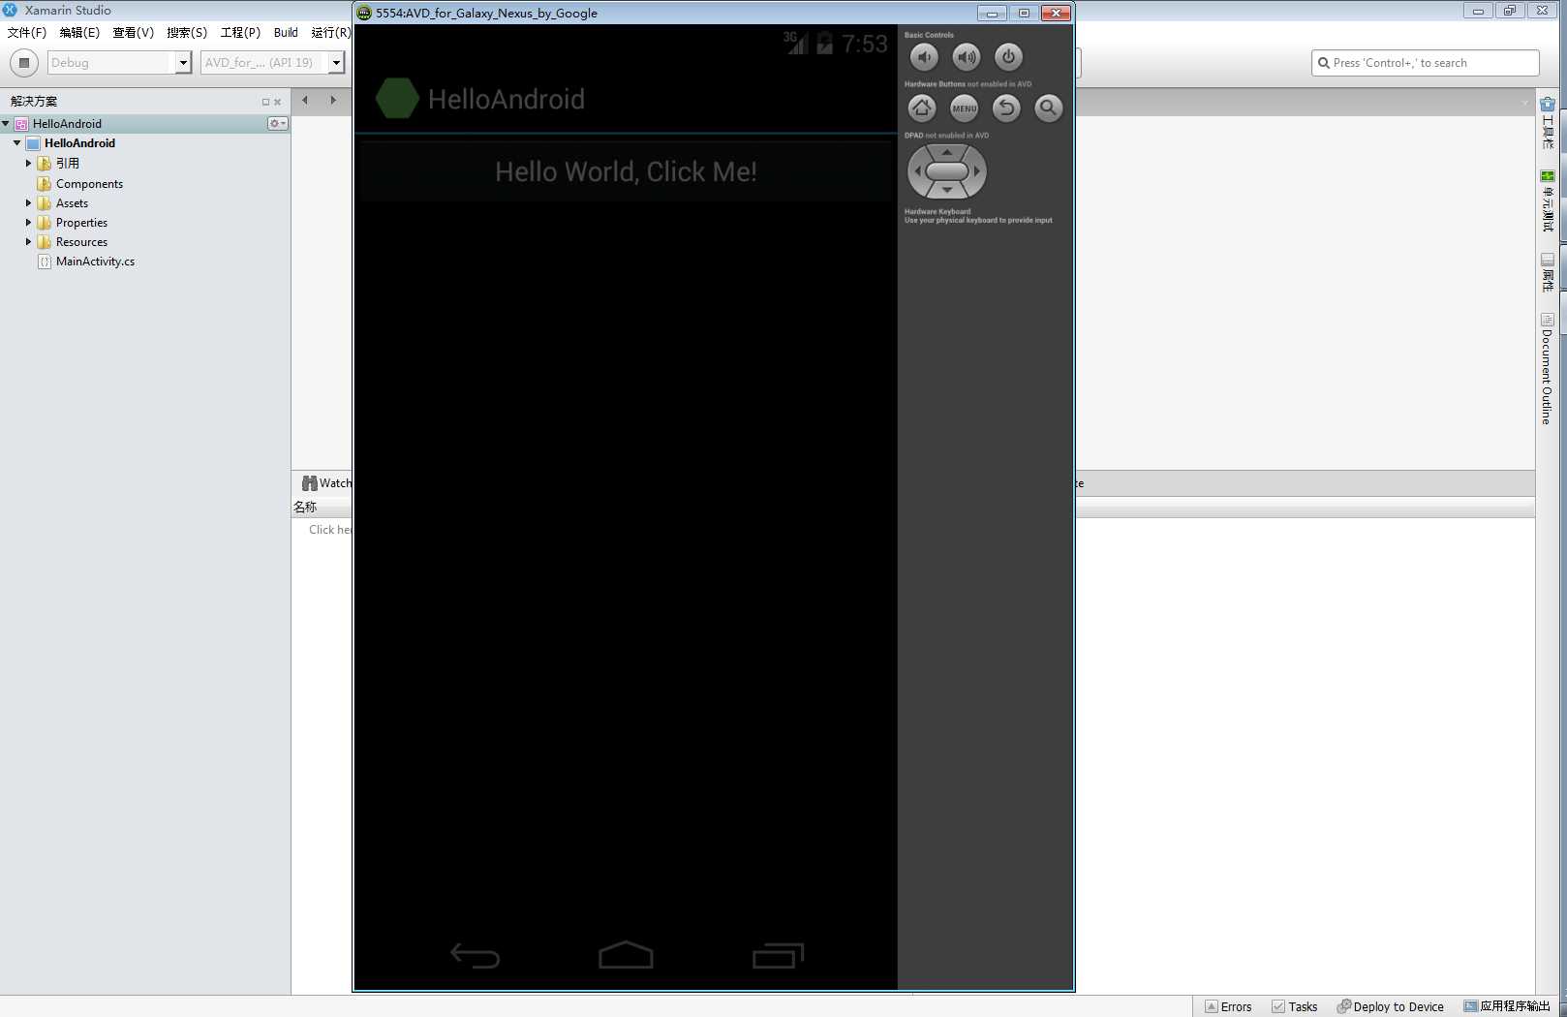Open the Toolbox side panel
This screenshot has width=1567, height=1017.
pos(1548,121)
